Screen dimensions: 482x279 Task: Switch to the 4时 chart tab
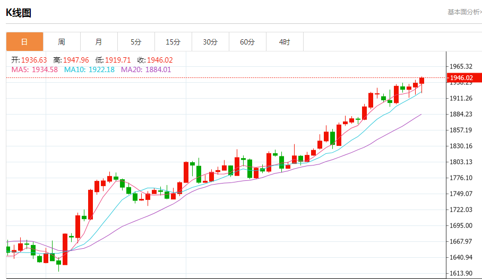[285, 42]
